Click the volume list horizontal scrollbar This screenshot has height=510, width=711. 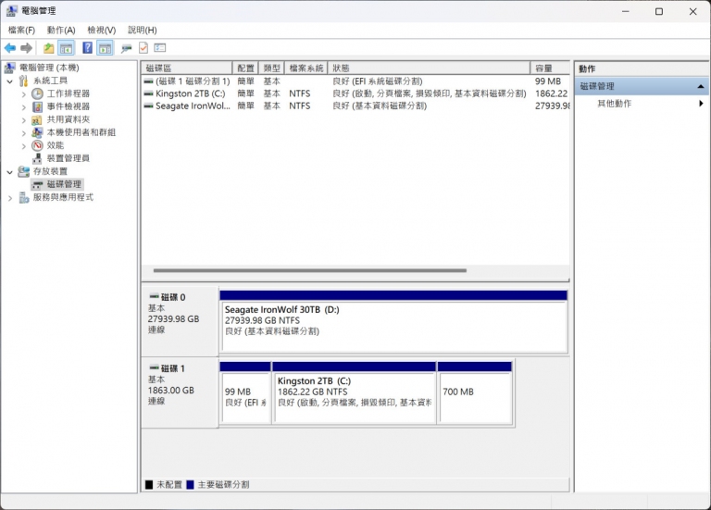tap(310, 270)
